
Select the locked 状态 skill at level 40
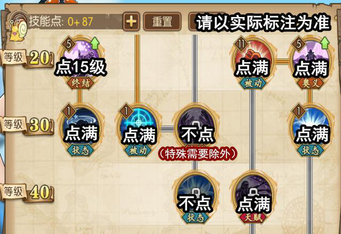[196, 196]
